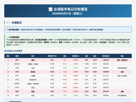Click volume 278,199

(x=106, y=91)
